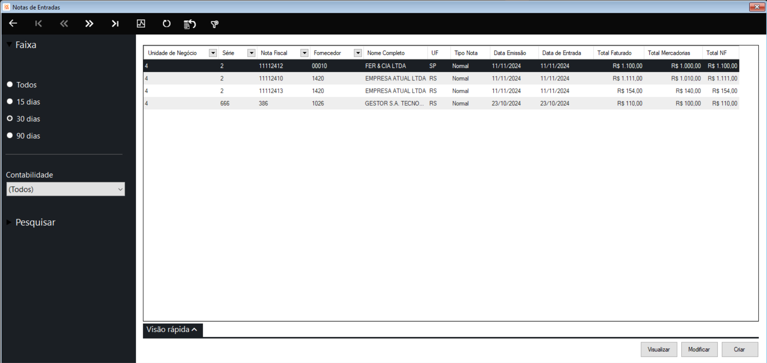The height and width of the screenshot is (363, 767).
Task: Click supplier code 00010 cell
Action: [x=337, y=66]
